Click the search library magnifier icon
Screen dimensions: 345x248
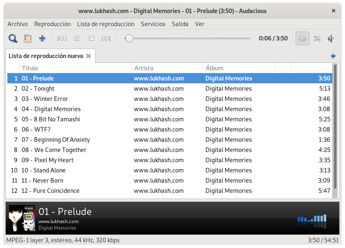(13, 38)
